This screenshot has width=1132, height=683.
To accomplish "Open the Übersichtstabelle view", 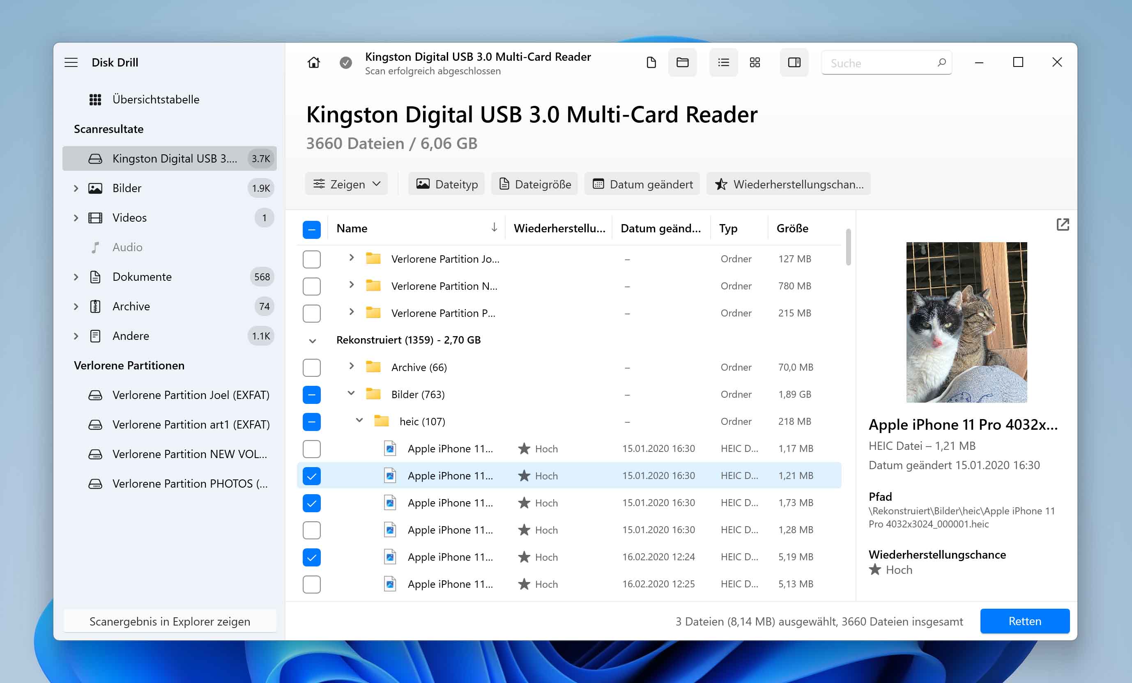I will 156,99.
